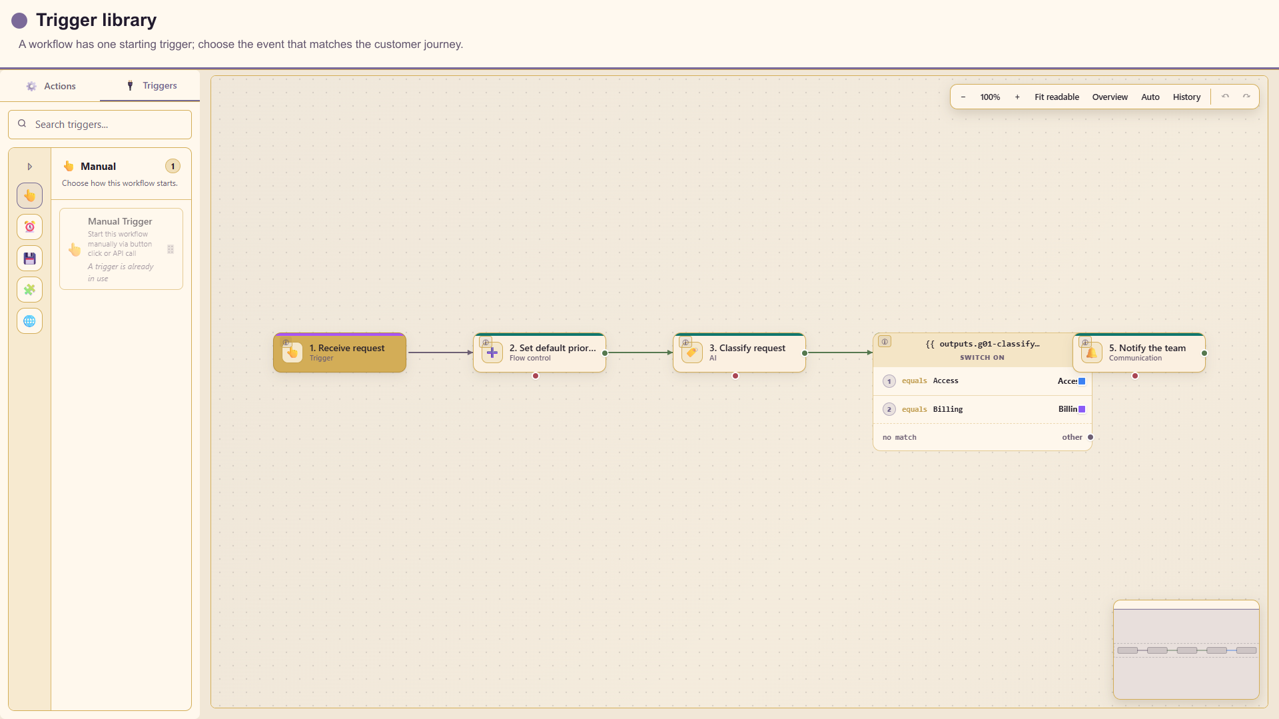Screen dimensions: 1279x719
Task: Click the 'other' no match output port
Action: [1090, 437]
